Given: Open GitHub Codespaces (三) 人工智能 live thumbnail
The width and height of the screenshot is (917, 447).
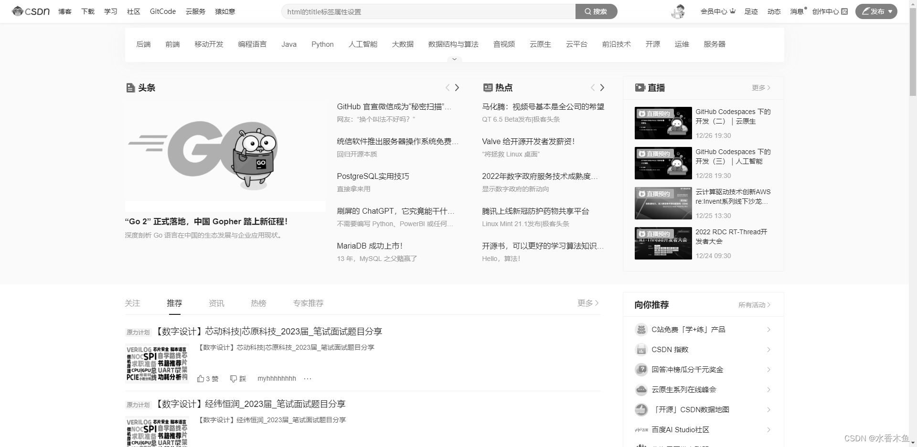Looking at the screenshot, I should tap(663, 163).
